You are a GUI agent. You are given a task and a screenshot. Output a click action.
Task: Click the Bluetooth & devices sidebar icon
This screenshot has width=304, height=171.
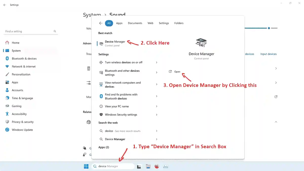(7, 59)
